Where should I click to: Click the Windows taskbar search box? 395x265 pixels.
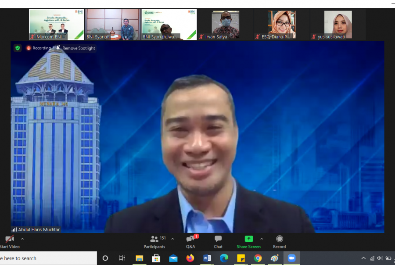tap(47, 258)
